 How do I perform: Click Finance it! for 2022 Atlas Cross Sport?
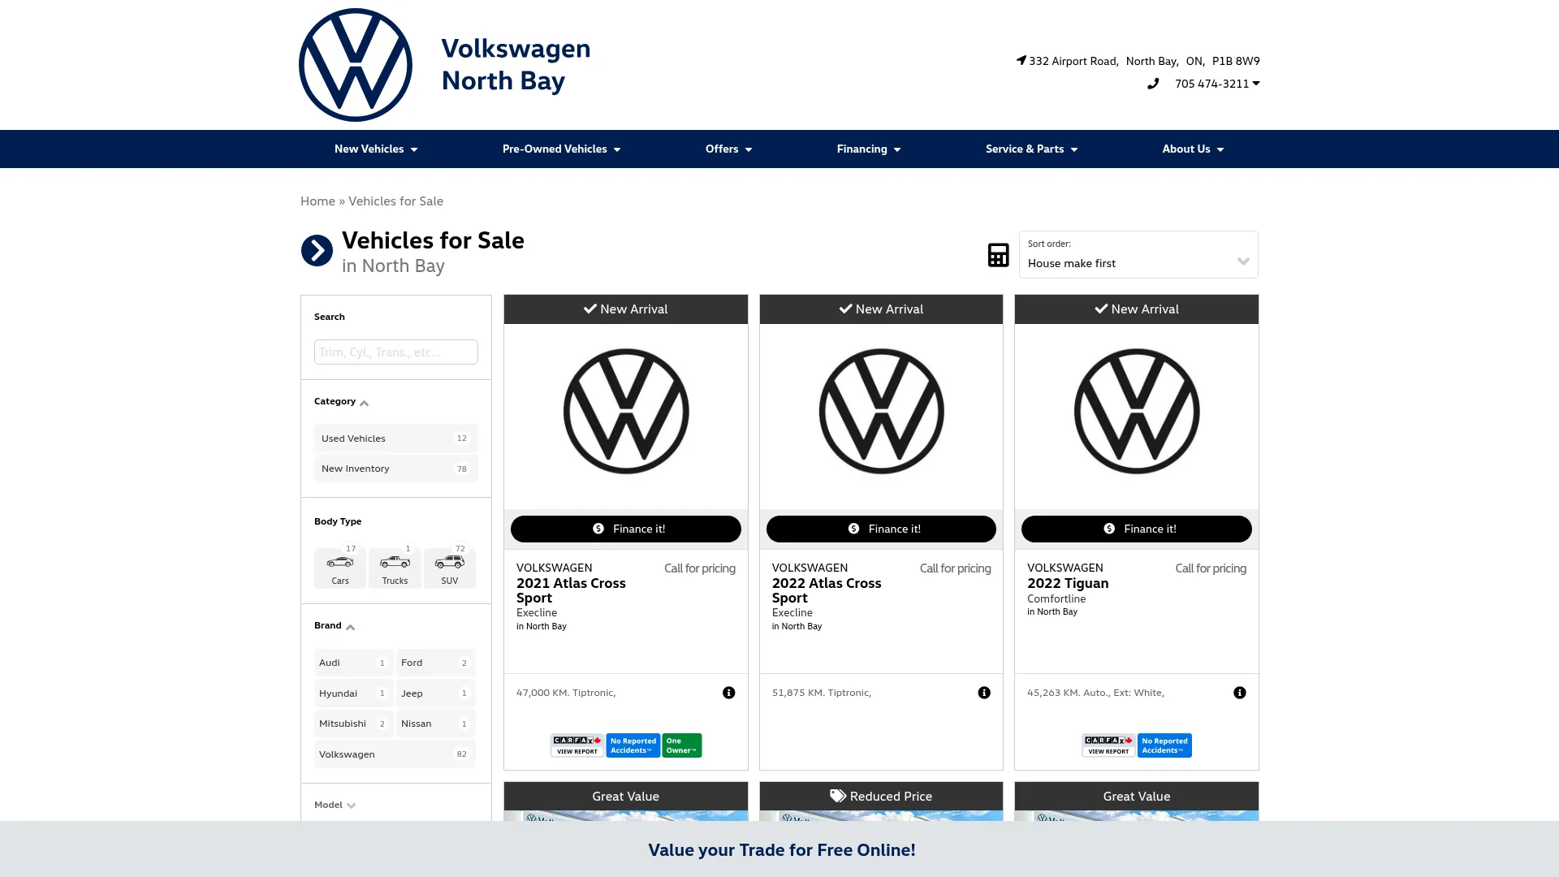pyautogui.click(x=881, y=529)
